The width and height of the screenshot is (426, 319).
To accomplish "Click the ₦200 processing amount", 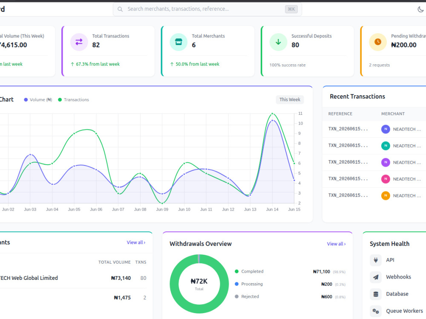I will point(327,284).
